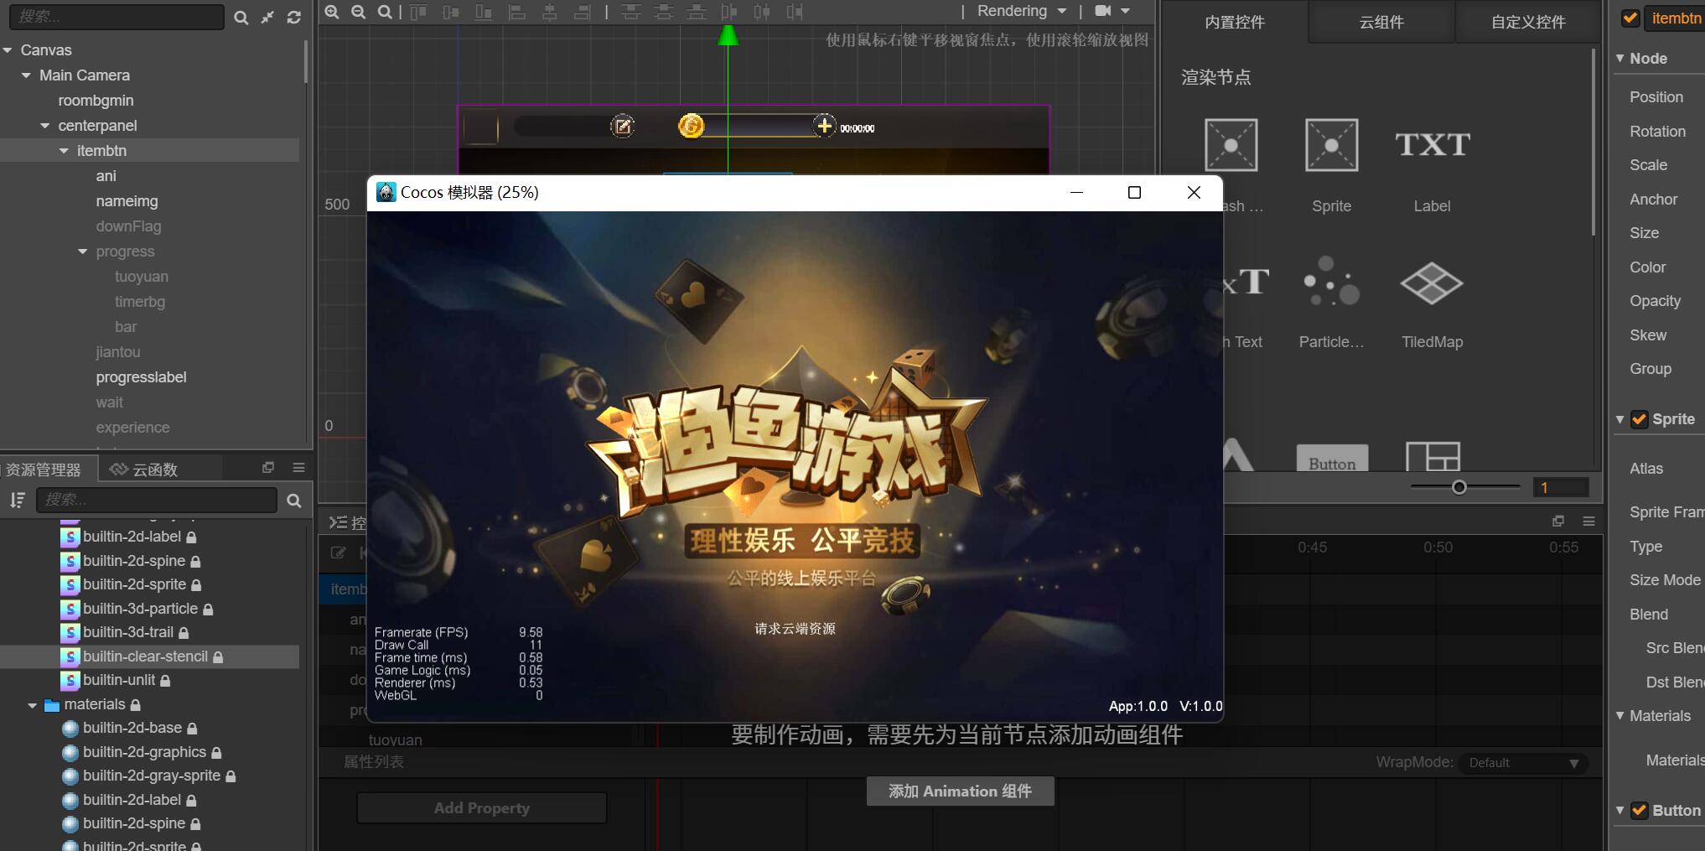Open the Rendering mode dropdown

tap(1022, 11)
